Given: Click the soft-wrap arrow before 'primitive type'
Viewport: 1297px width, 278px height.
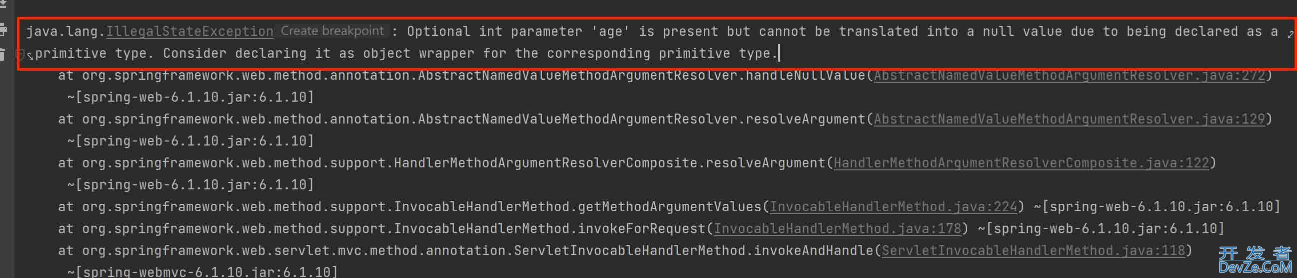Looking at the screenshot, I should pos(29,56).
